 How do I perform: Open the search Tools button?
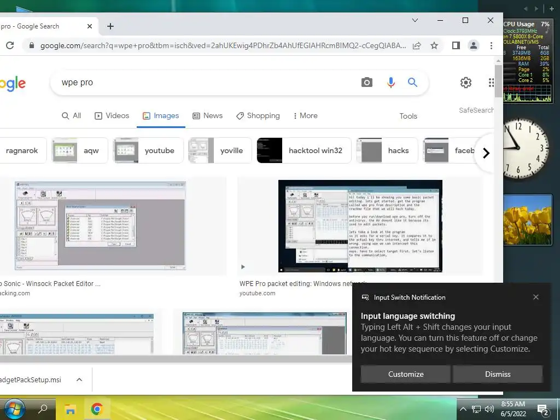coord(408,116)
